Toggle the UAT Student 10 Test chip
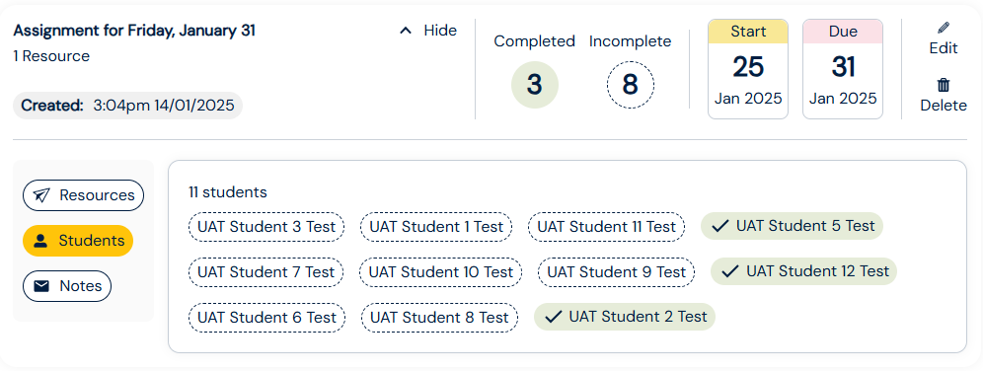 coord(441,272)
